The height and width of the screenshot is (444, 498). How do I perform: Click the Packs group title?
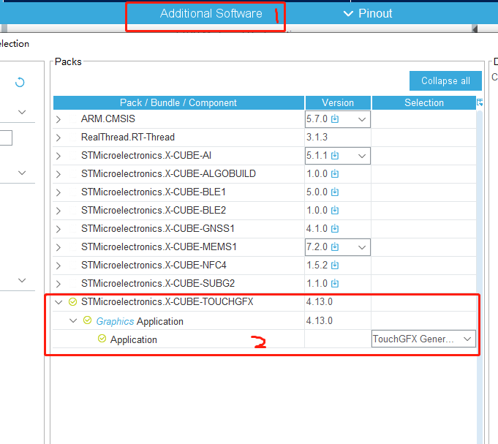pyautogui.click(x=68, y=61)
